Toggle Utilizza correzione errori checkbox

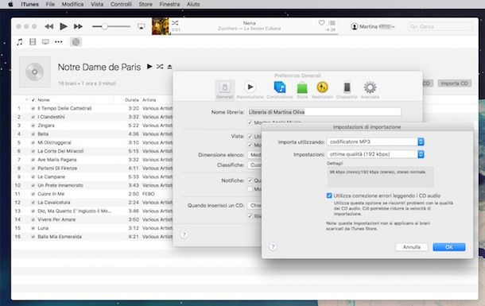329,196
